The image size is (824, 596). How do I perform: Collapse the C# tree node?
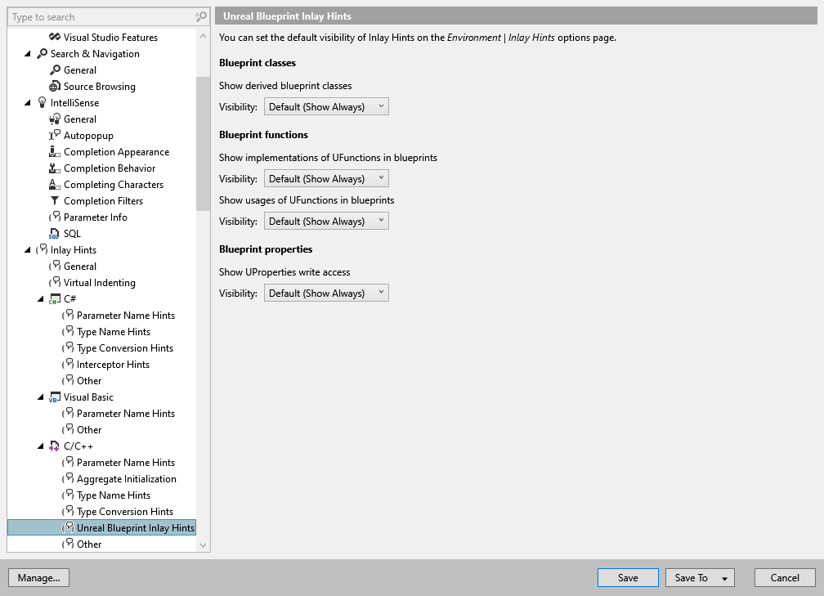(x=41, y=298)
